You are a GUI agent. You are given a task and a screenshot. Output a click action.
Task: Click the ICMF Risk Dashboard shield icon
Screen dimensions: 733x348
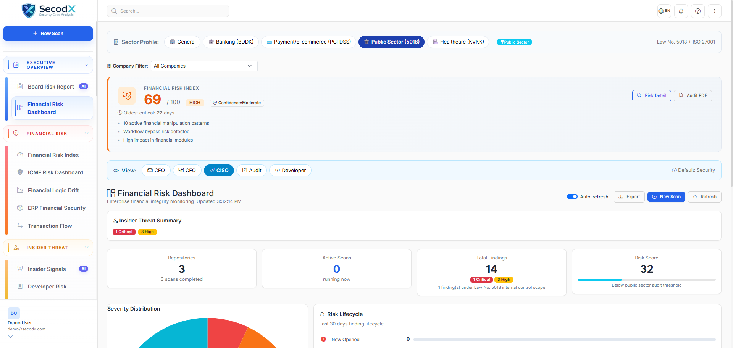tap(20, 172)
